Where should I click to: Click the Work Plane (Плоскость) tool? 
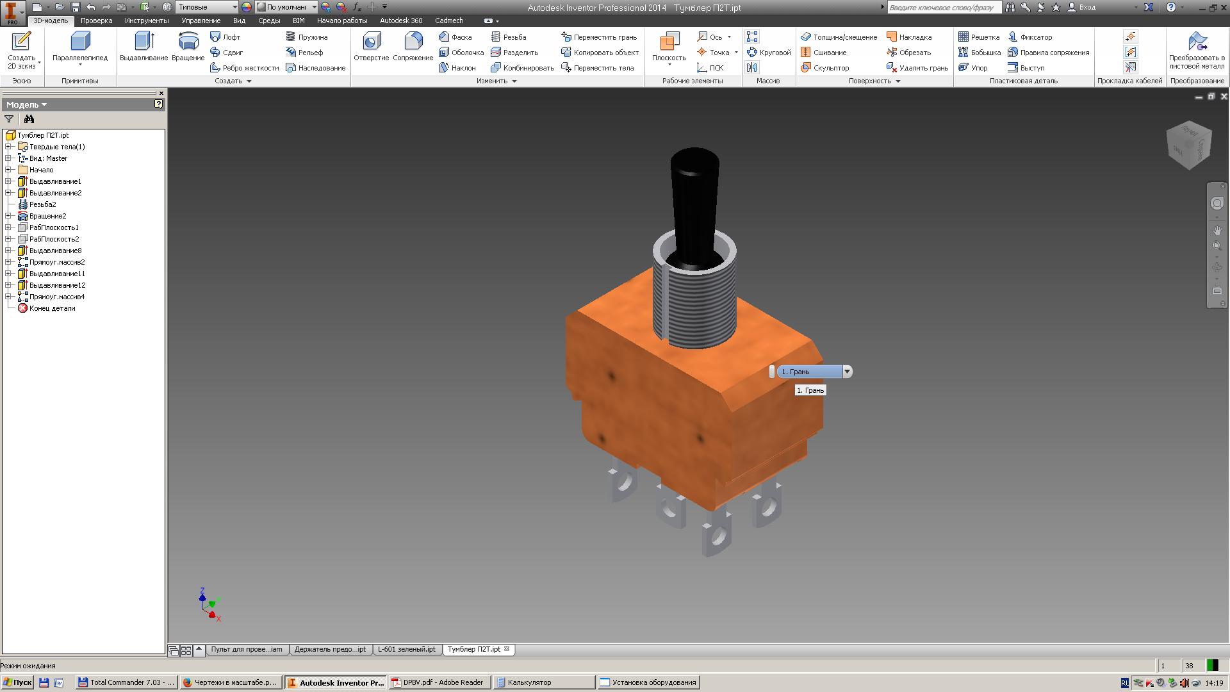point(669,46)
